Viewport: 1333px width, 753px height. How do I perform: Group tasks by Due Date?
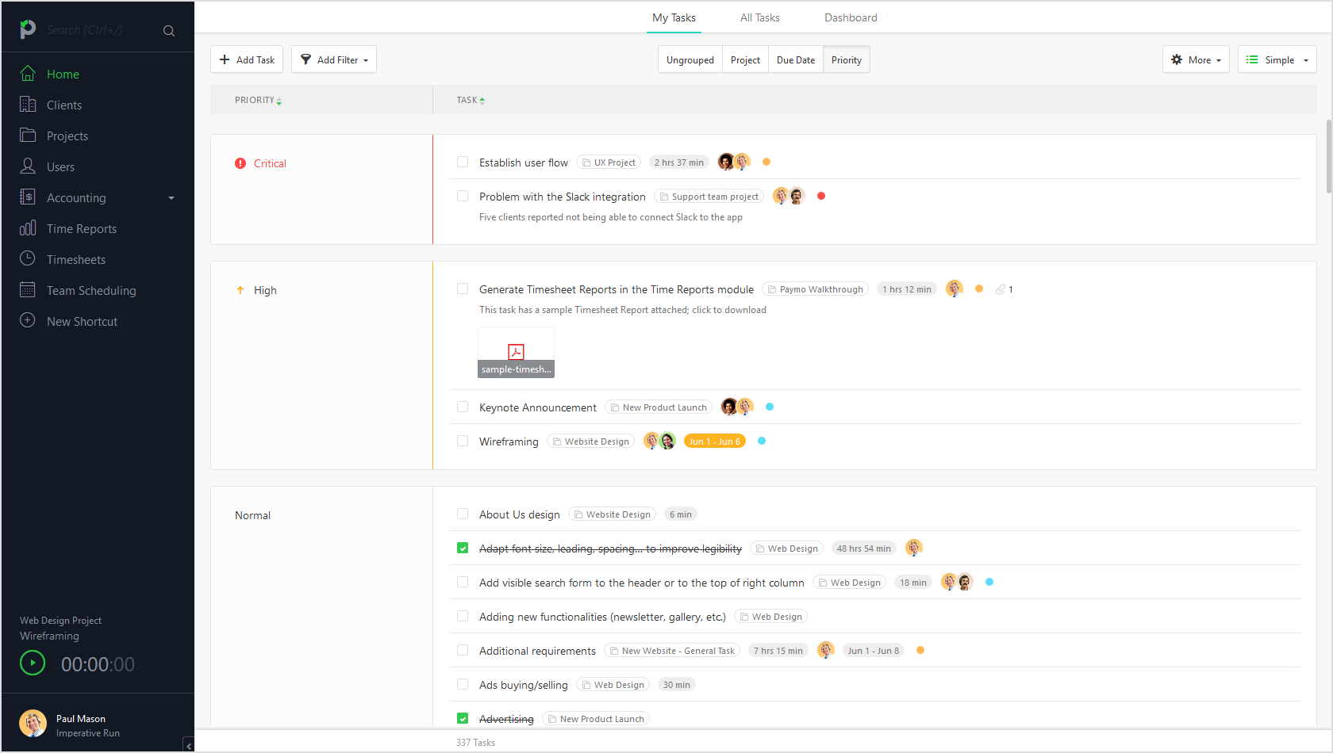coord(795,59)
